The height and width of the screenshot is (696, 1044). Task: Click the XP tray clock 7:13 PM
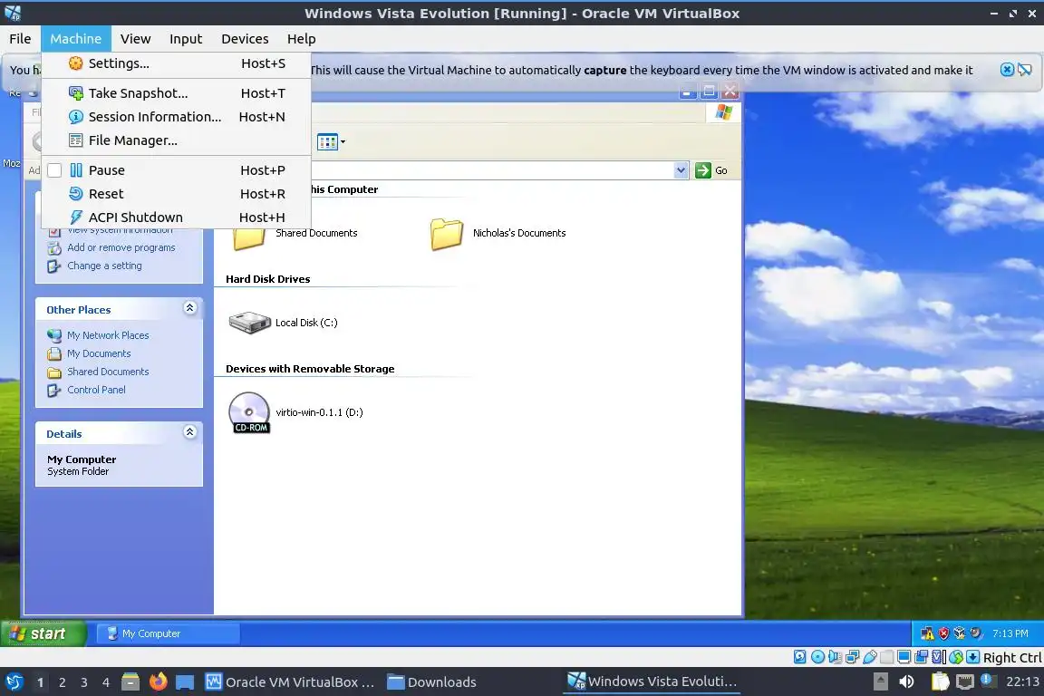click(1010, 633)
